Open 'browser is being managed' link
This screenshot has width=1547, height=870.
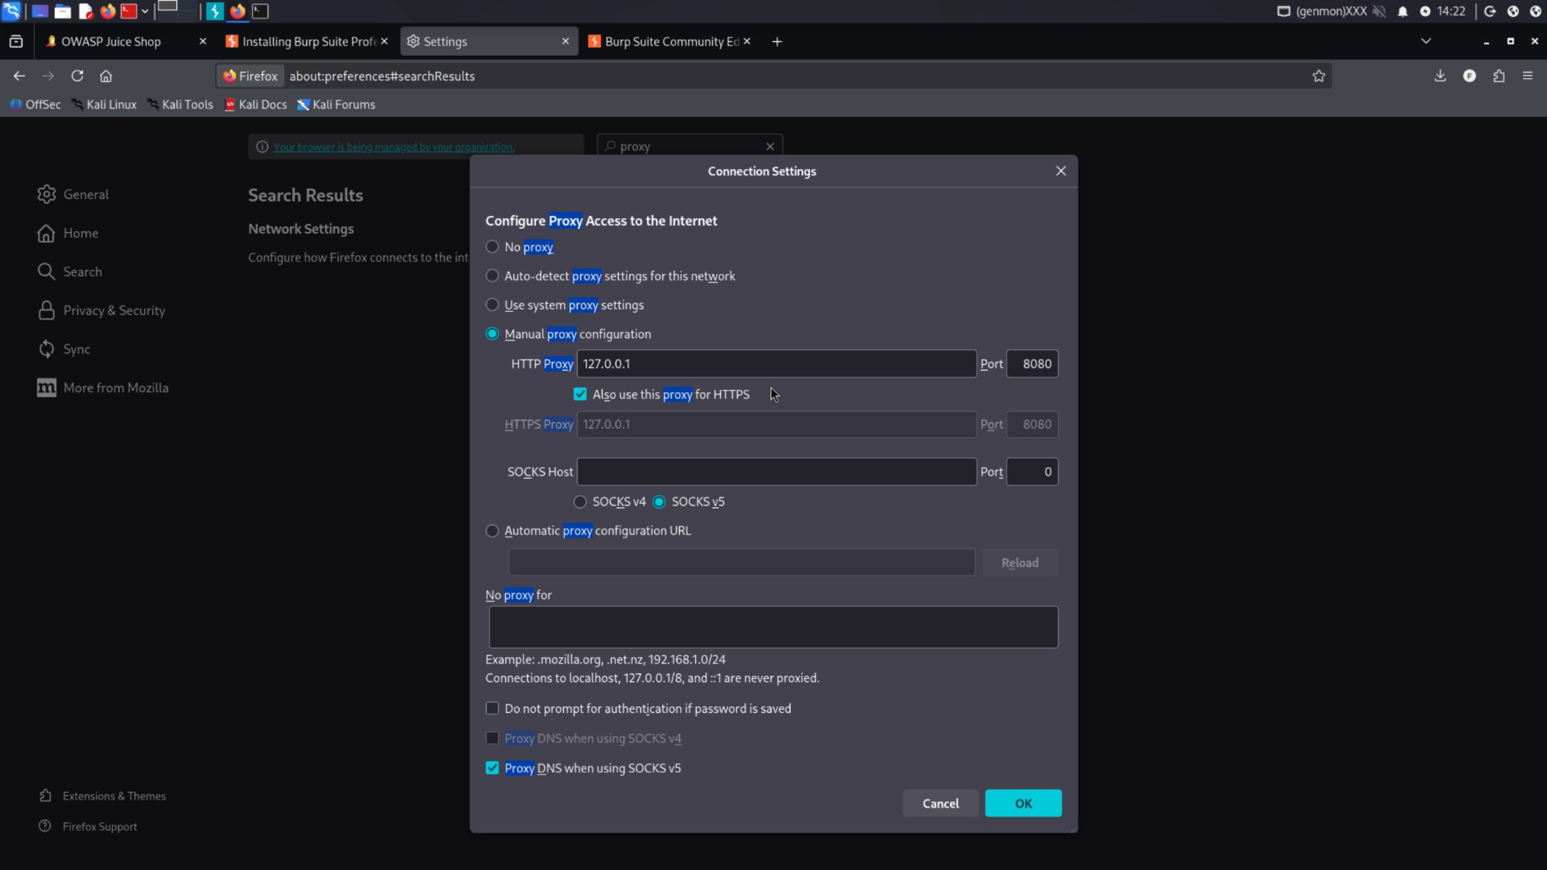(394, 147)
